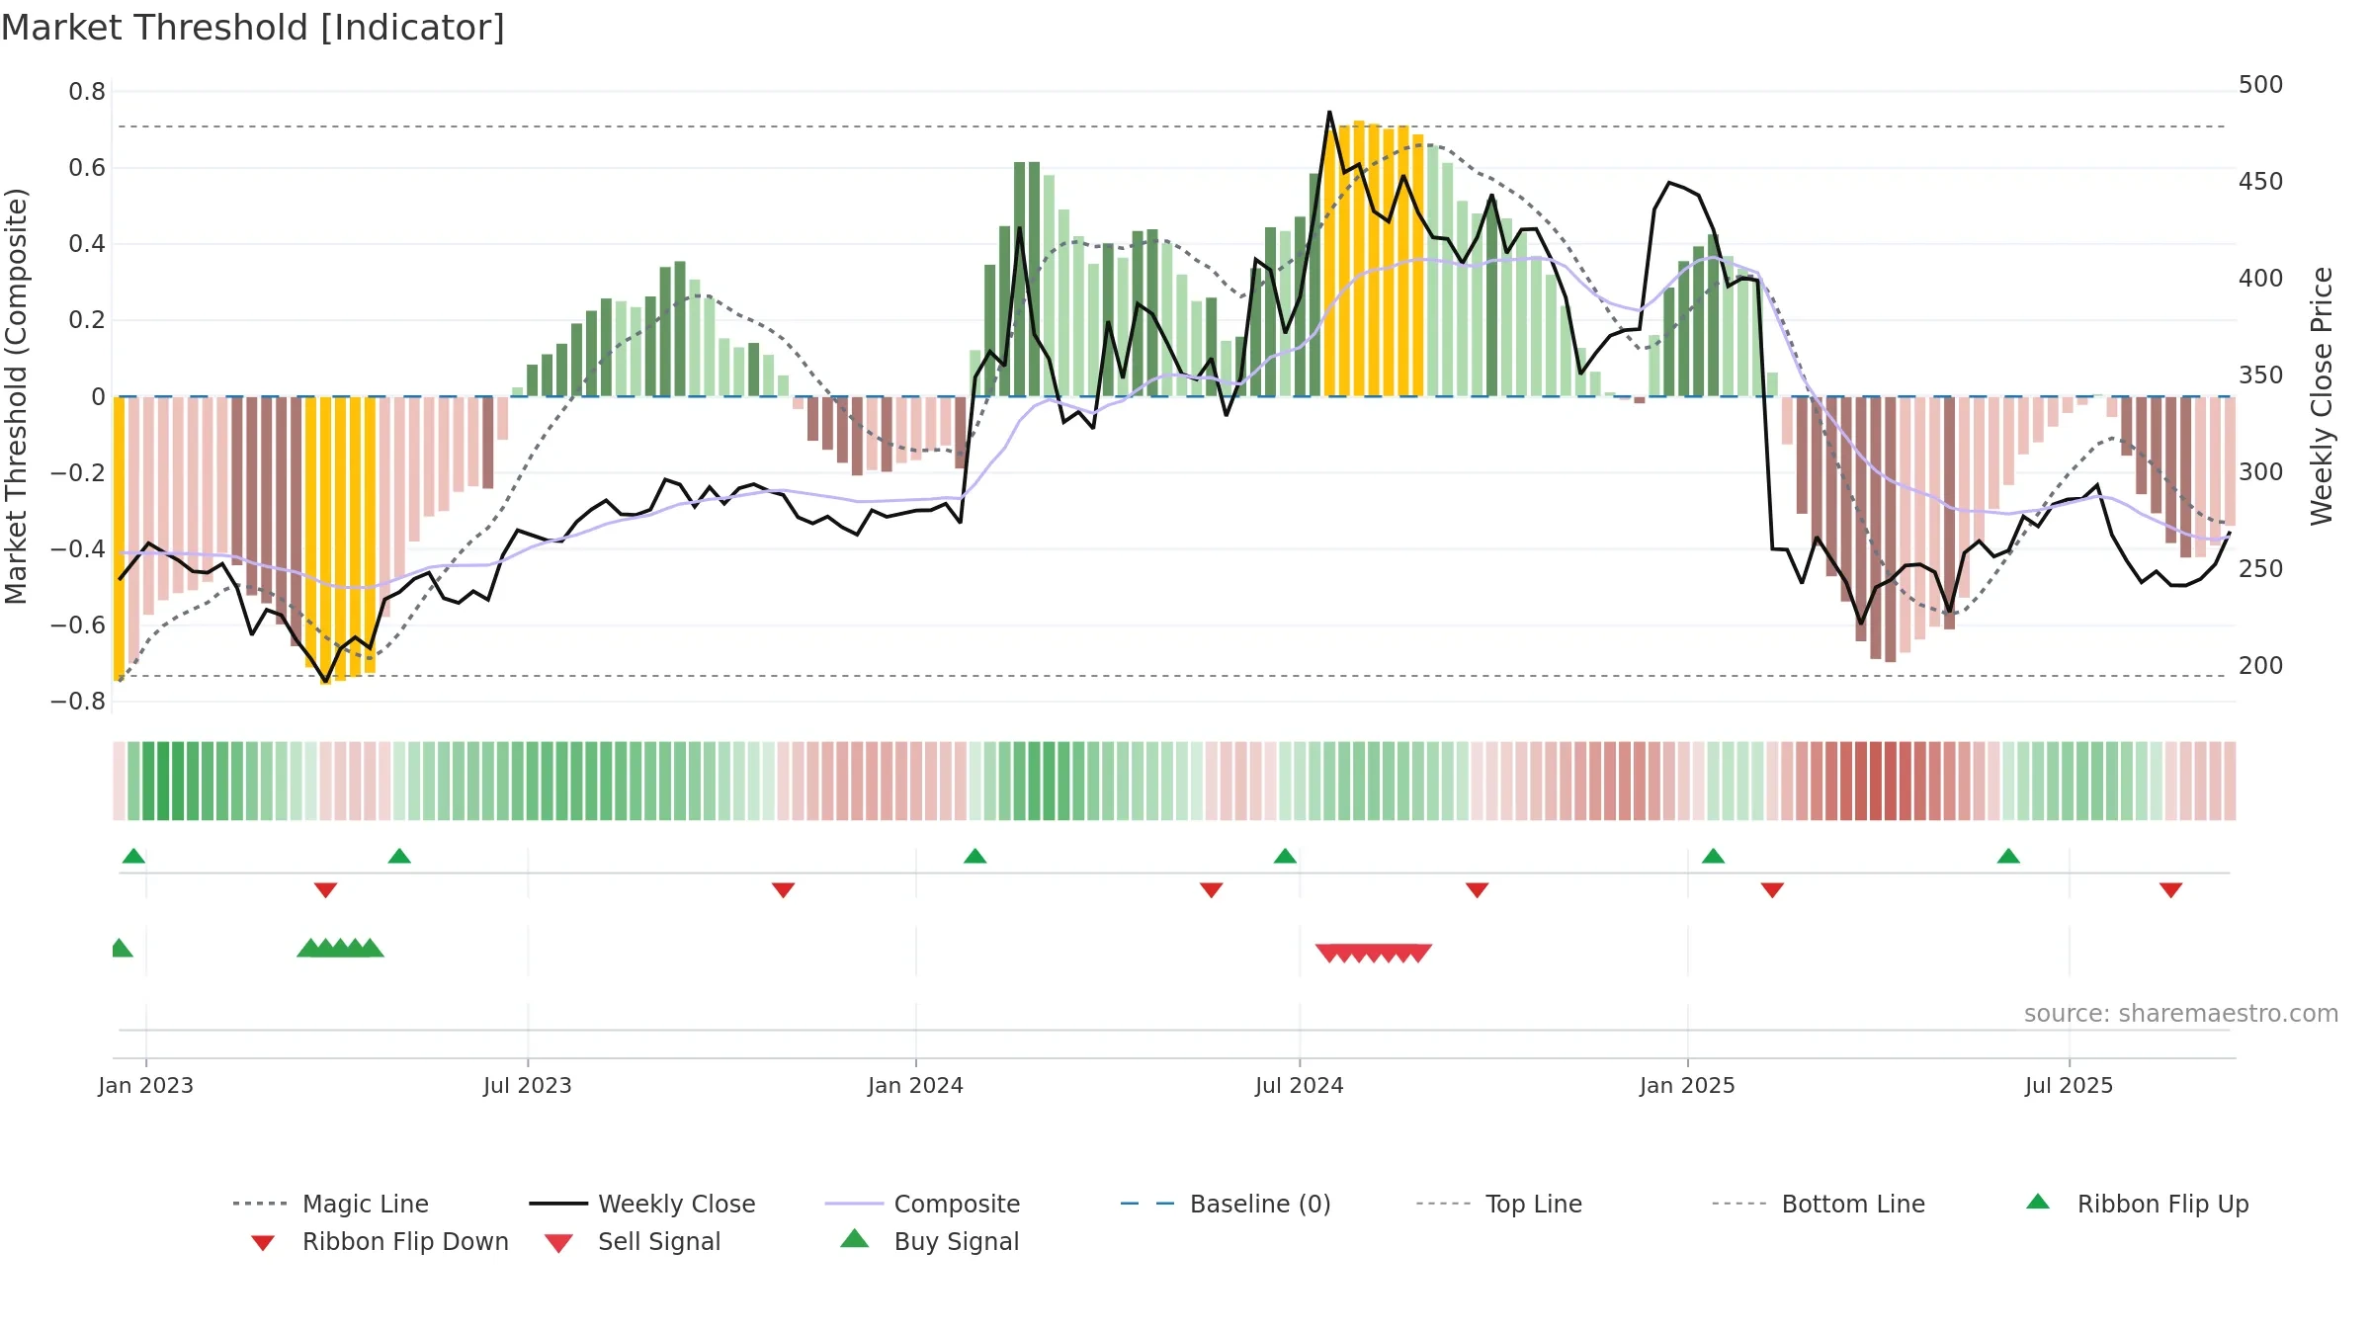Toggle the Magic Line legend entry
The height and width of the screenshot is (1334, 2372).
[331, 1204]
